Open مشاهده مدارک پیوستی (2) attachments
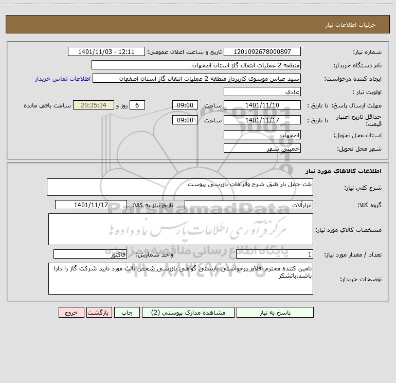This screenshot has height=383, width=396. pyautogui.click(x=188, y=312)
